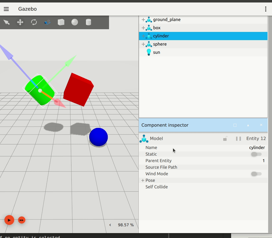
Task: Click the Name value cylinder
Action: [x=257, y=147]
